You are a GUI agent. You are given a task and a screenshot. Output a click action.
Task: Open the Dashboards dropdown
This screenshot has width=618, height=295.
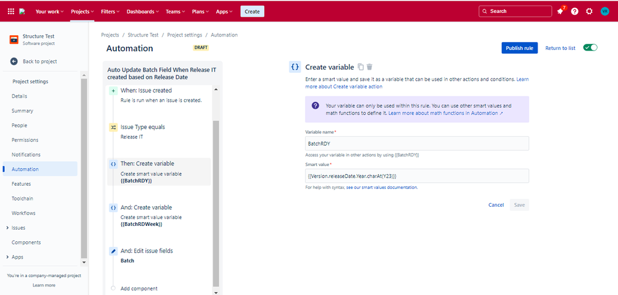pos(143,11)
